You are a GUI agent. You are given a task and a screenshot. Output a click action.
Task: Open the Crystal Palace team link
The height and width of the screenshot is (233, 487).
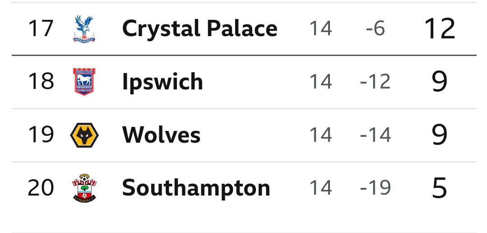(199, 28)
